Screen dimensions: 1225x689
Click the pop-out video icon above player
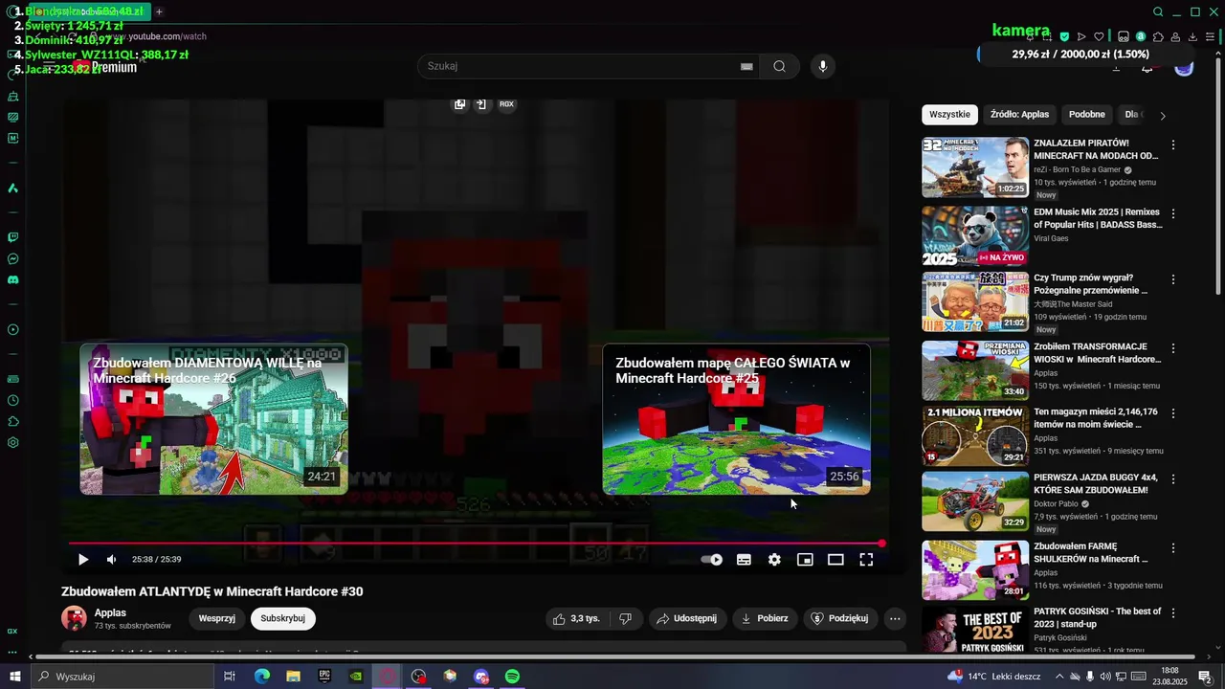[460, 104]
